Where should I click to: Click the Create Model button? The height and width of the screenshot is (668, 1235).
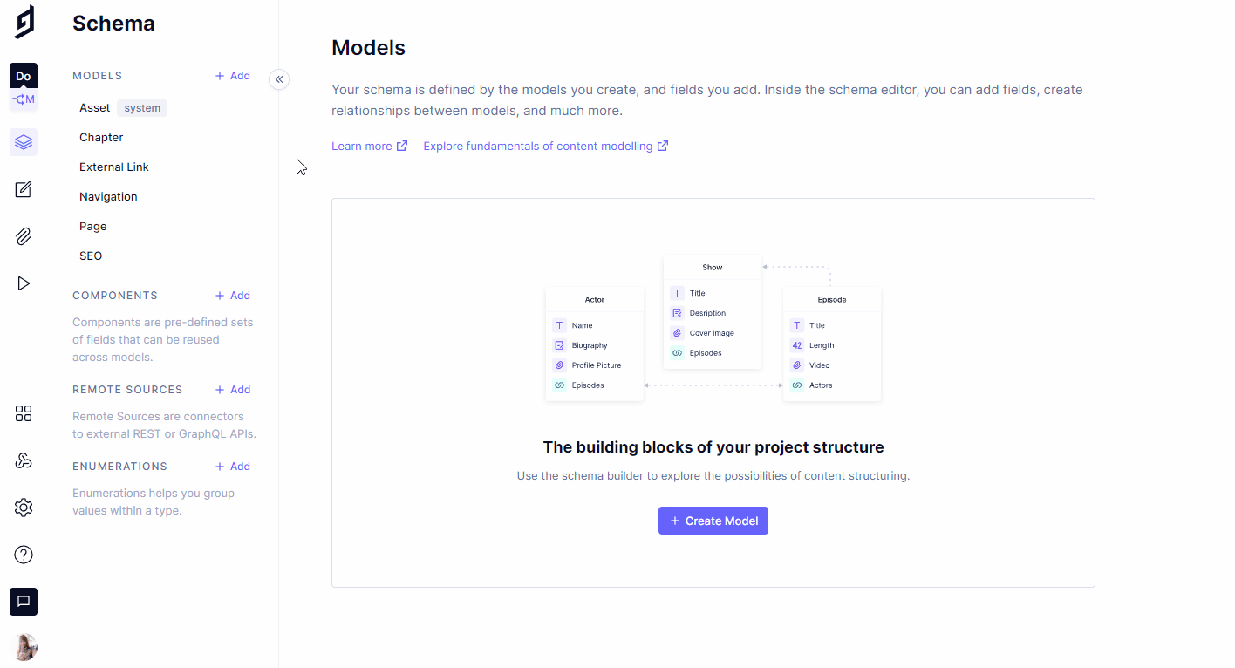tap(713, 521)
